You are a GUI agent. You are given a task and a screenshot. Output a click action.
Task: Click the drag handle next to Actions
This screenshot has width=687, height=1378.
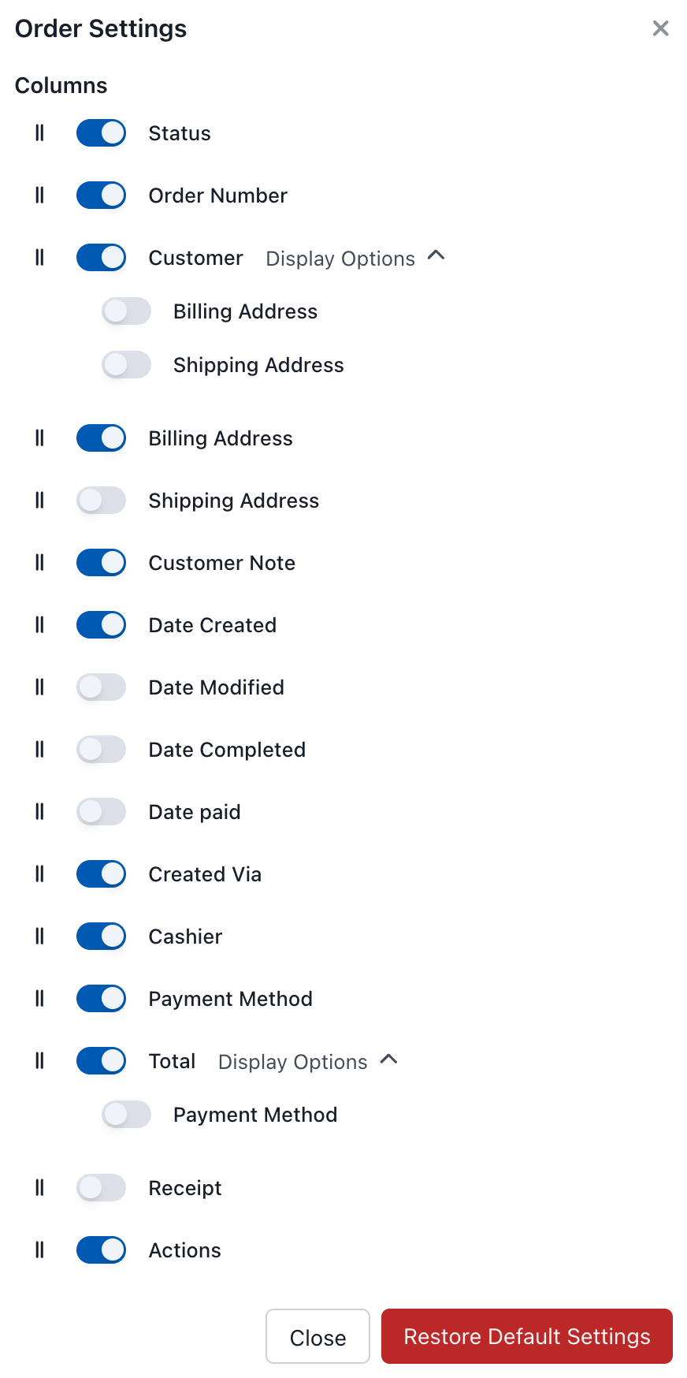click(x=39, y=1250)
